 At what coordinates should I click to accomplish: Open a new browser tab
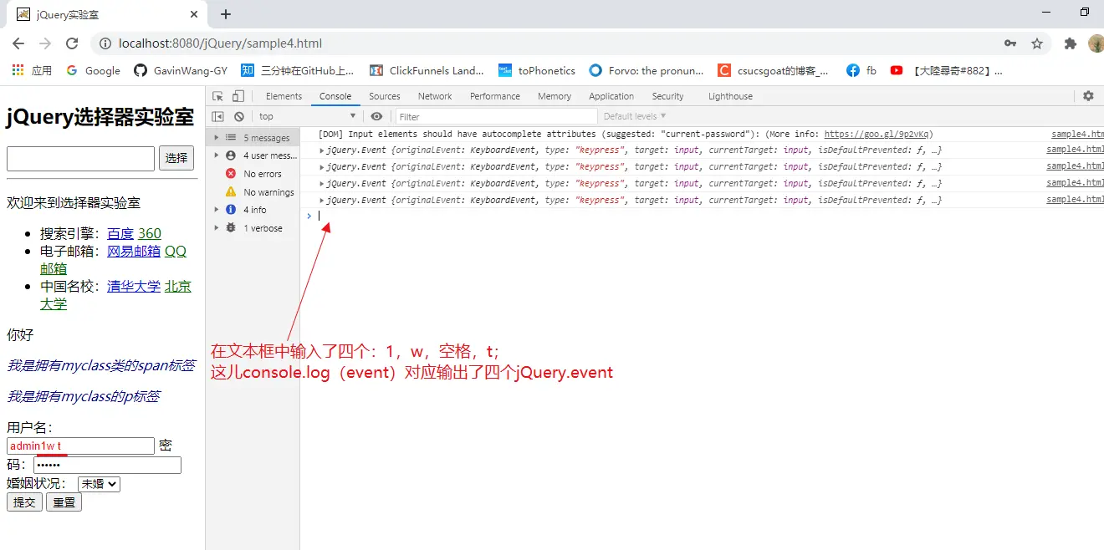coord(226,14)
